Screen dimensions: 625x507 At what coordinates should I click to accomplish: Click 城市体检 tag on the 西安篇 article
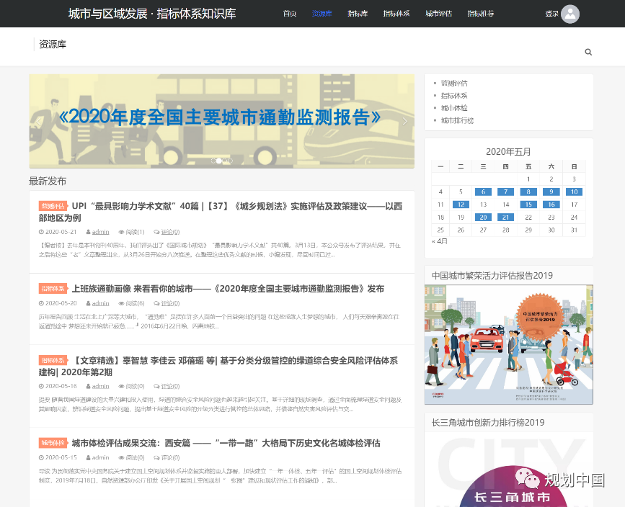(53, 443)
